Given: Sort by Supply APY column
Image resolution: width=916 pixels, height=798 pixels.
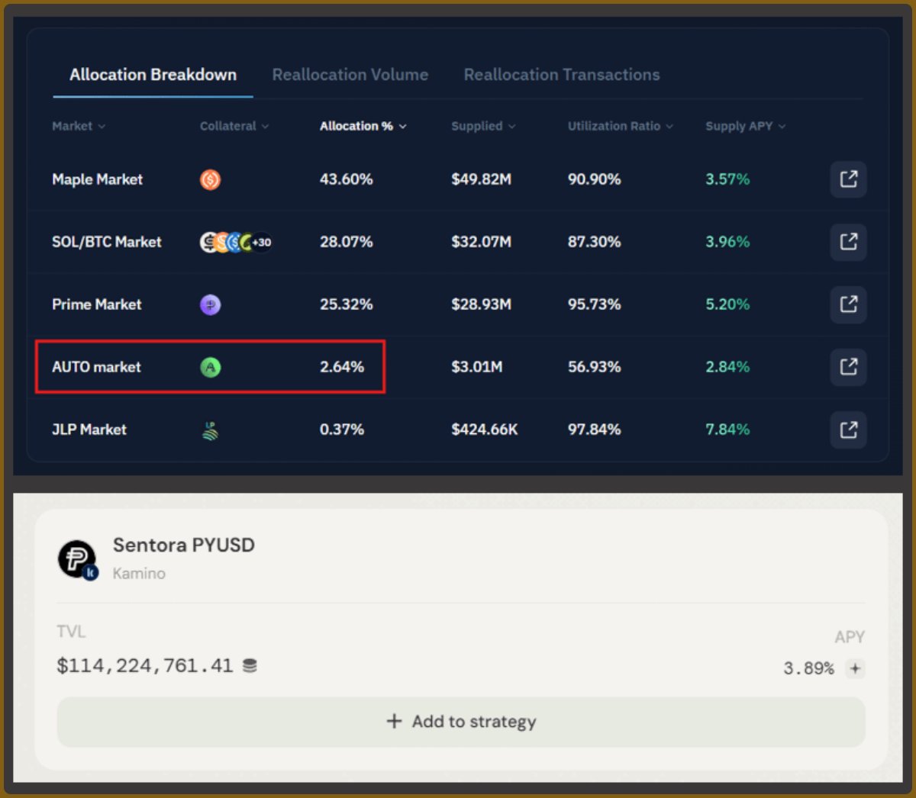Looking at the screenshot, I should tap(745, 126).
